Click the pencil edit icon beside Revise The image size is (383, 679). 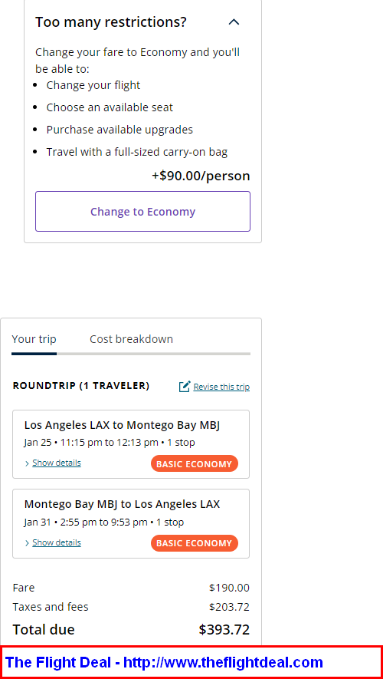tap(185, 386)
